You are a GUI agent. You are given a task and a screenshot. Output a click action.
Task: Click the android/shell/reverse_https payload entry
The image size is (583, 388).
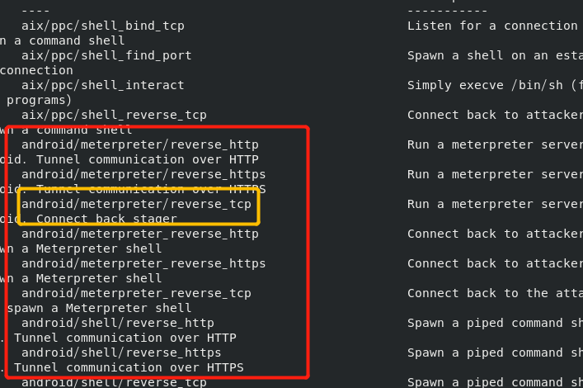[121, 353]
